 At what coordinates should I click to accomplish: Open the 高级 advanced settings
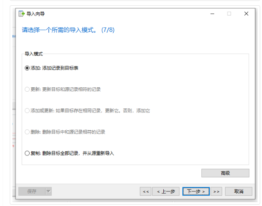coord(225,173)
